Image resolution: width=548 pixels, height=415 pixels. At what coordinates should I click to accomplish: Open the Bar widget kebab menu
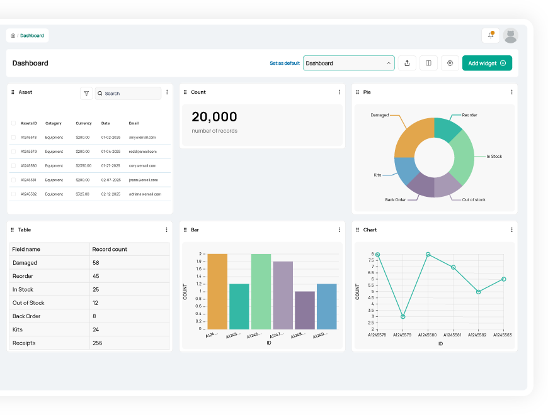point(340,230)
